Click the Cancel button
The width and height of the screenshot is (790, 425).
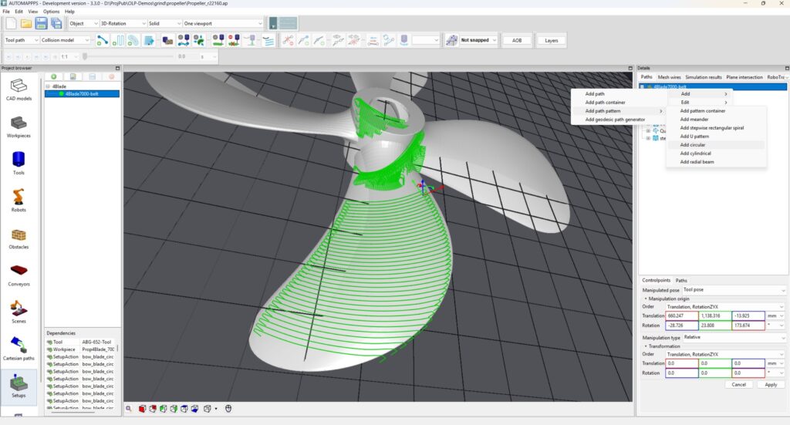point(738,385)
